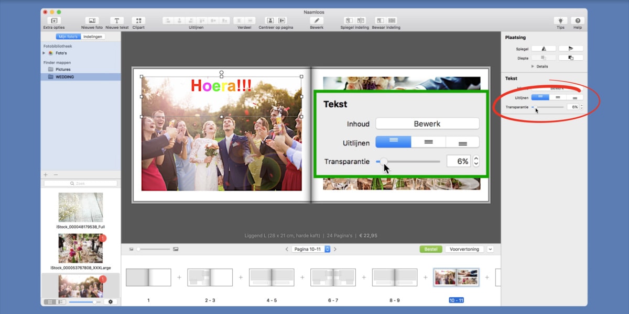Click the Bewerk pencil icon in toolbar
629x314 pixels.
click(x=317, y=20)
